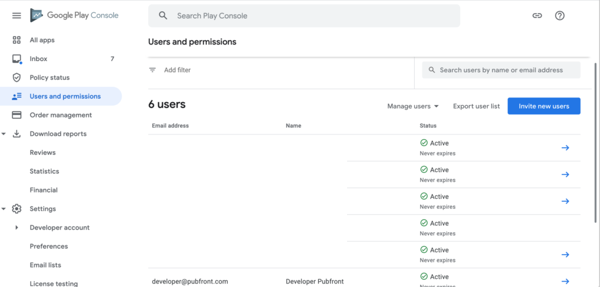Click the All apps grid icon
The image size is (600, 287).
(16, 40)
